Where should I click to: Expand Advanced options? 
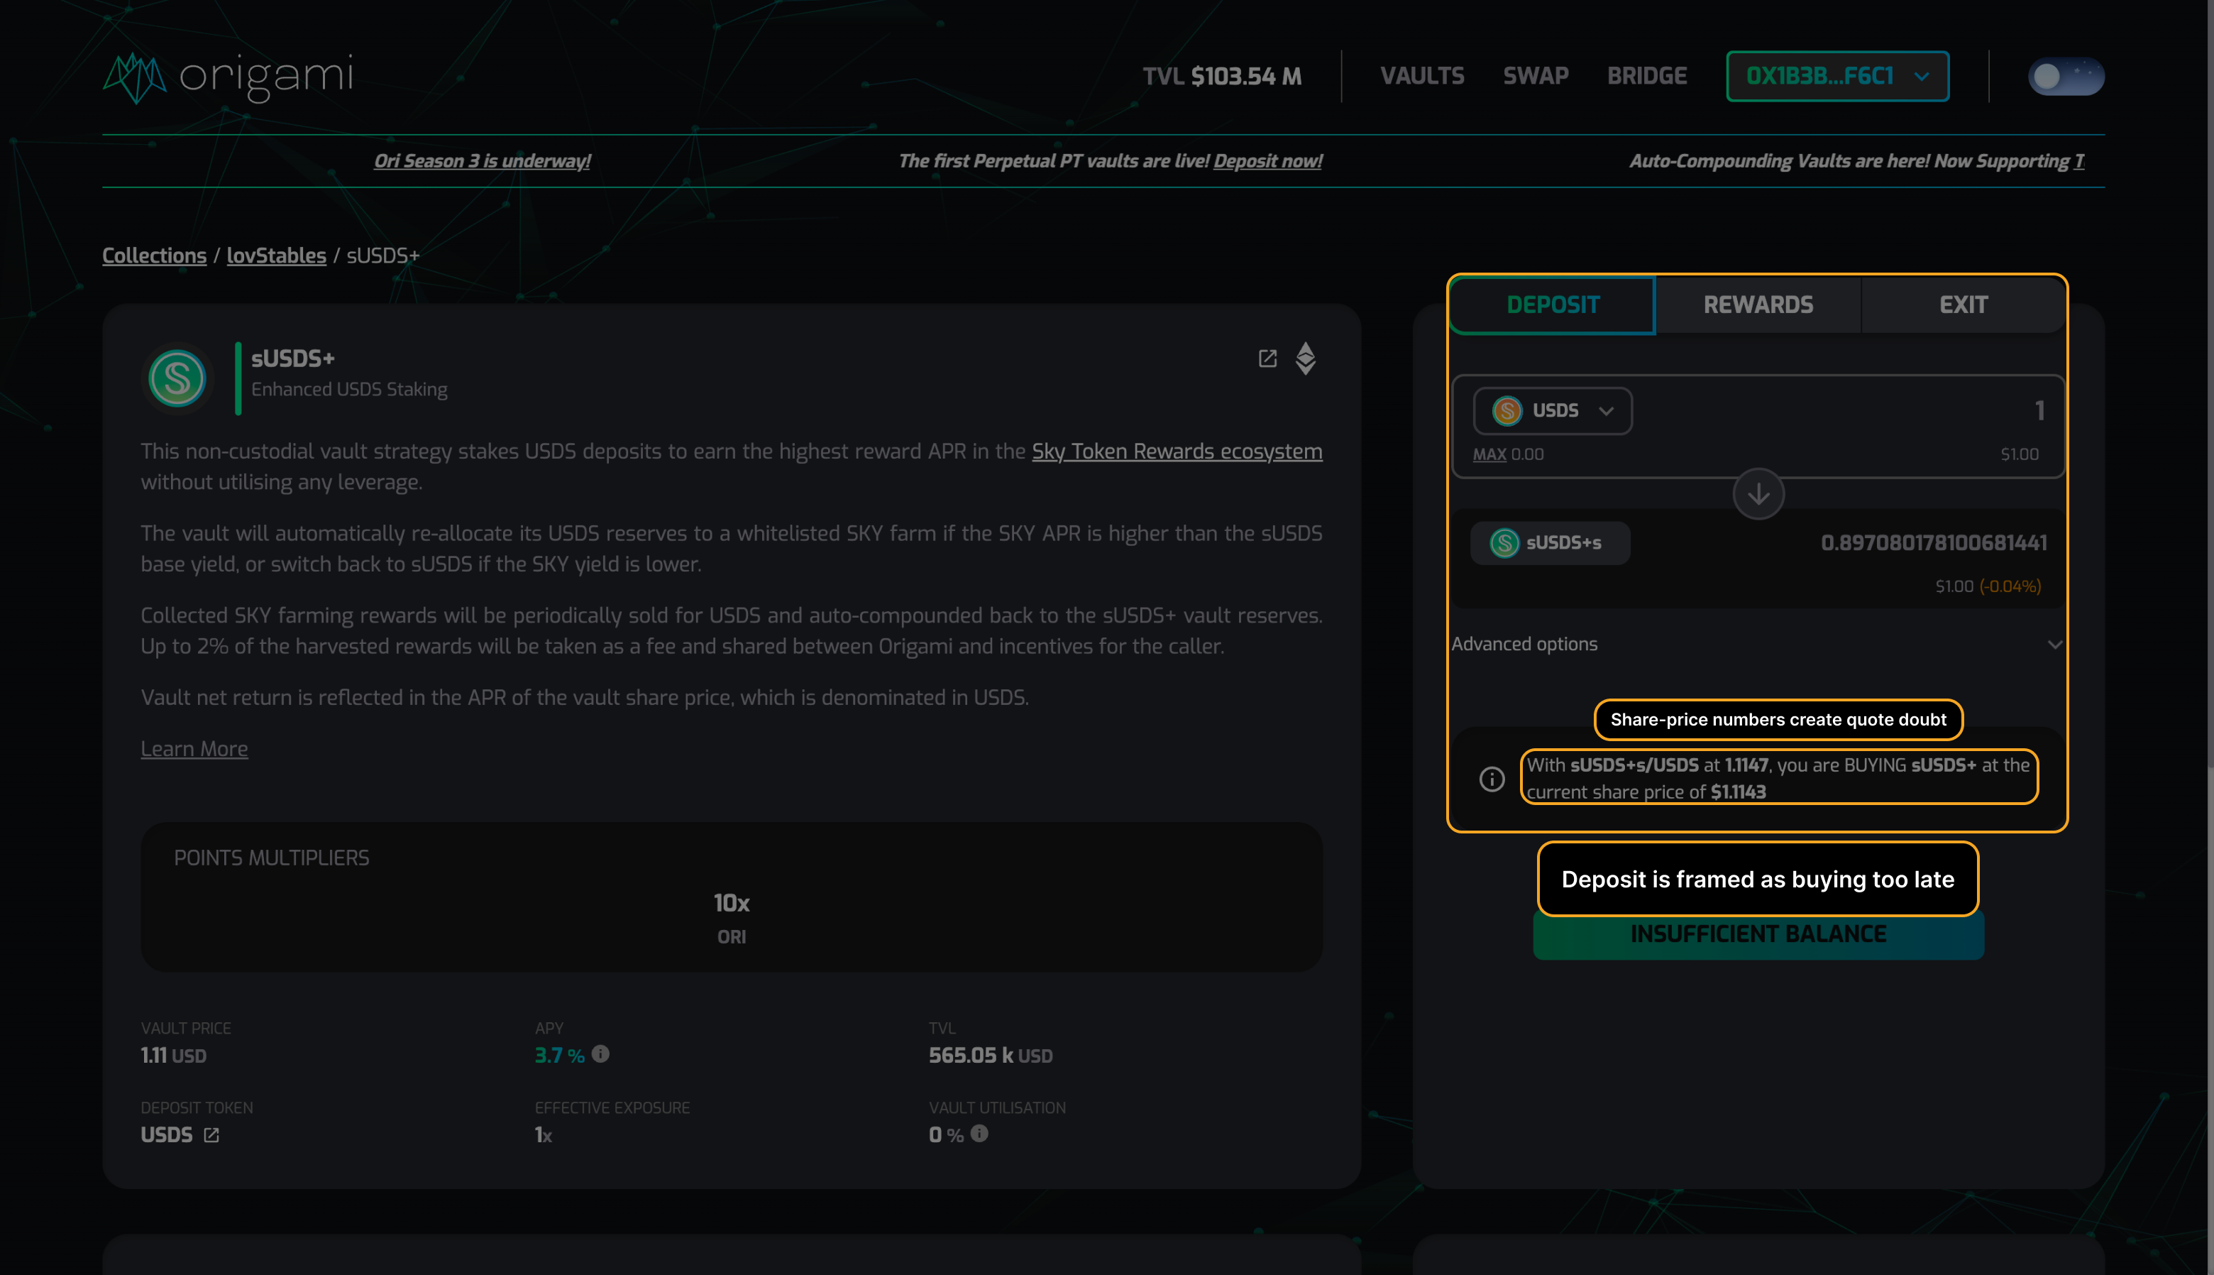(x=1758, y=645)
